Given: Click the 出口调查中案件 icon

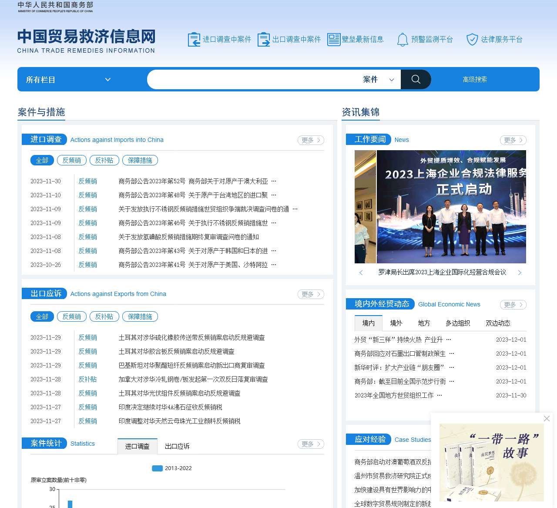Looking at the screenshot, I should (263, 39).
